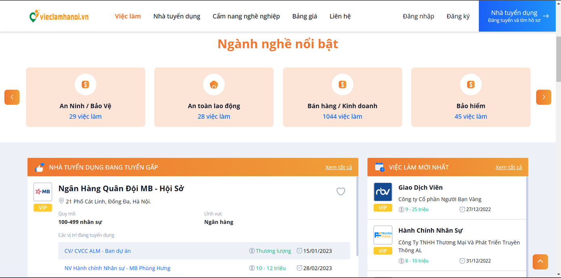Click the orange scroll-to-top arrow

540,262
